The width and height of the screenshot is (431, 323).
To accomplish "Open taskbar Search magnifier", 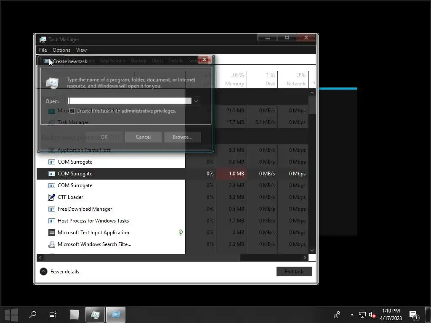I will (33, 315).
